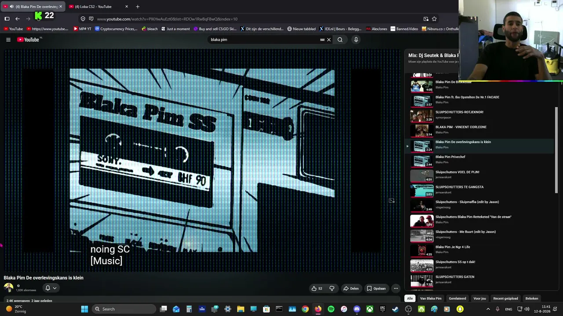Viewport: 563px width, 316px height.
Task: Go to YouTube home via the logo
Action: (x=29, y=39)
